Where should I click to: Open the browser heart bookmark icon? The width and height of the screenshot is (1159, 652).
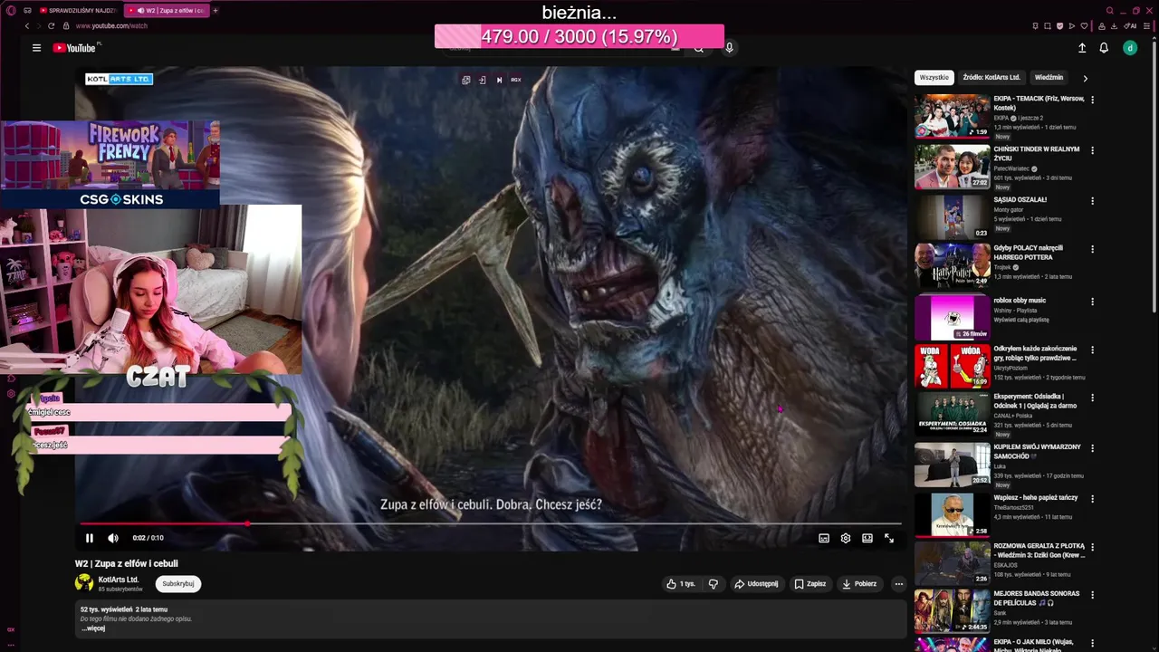pos(1085,25)
